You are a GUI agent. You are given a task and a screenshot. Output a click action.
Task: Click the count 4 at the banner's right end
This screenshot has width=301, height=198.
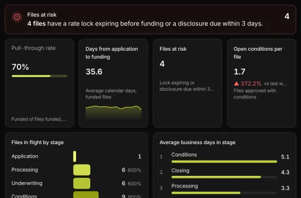(287, 16)
